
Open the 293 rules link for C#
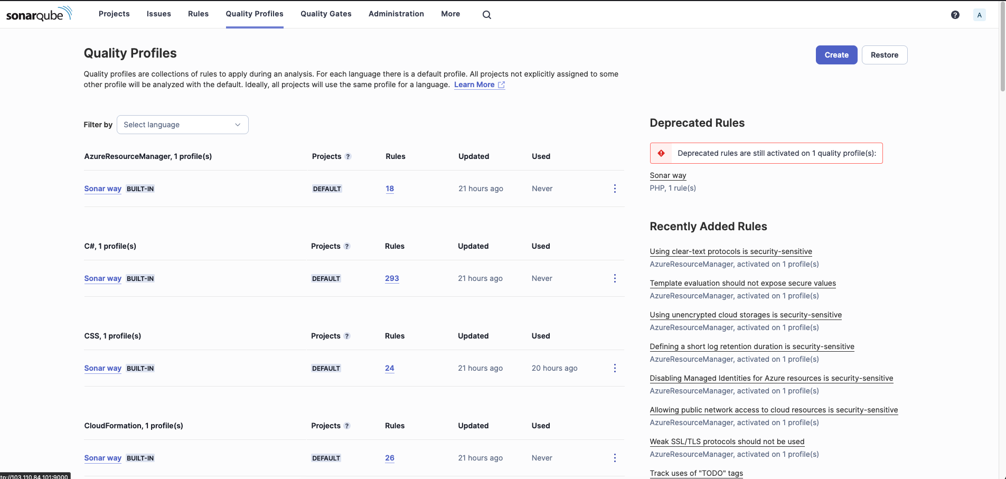[x=391, y=278]
